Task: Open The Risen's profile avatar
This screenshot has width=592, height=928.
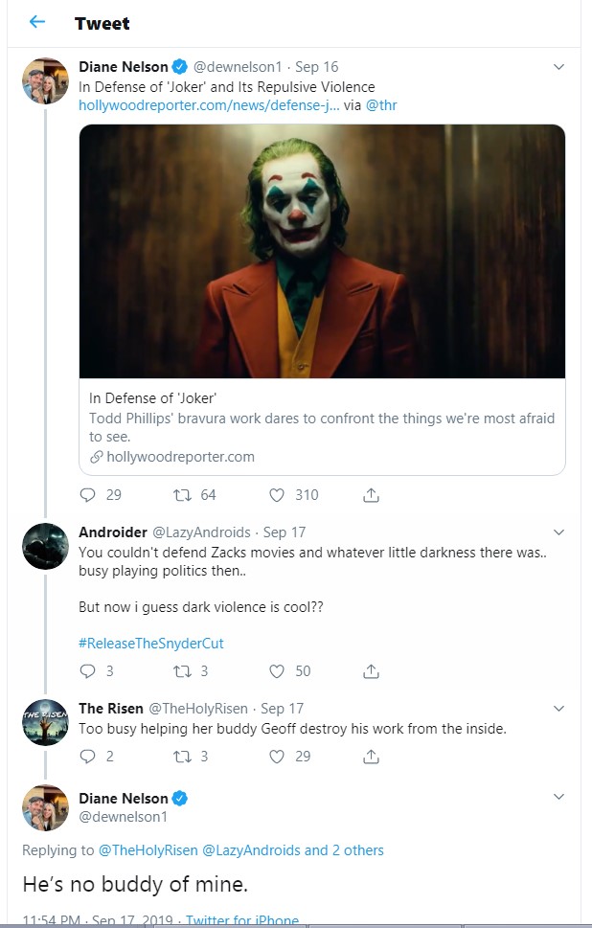Action: (46, 722)
